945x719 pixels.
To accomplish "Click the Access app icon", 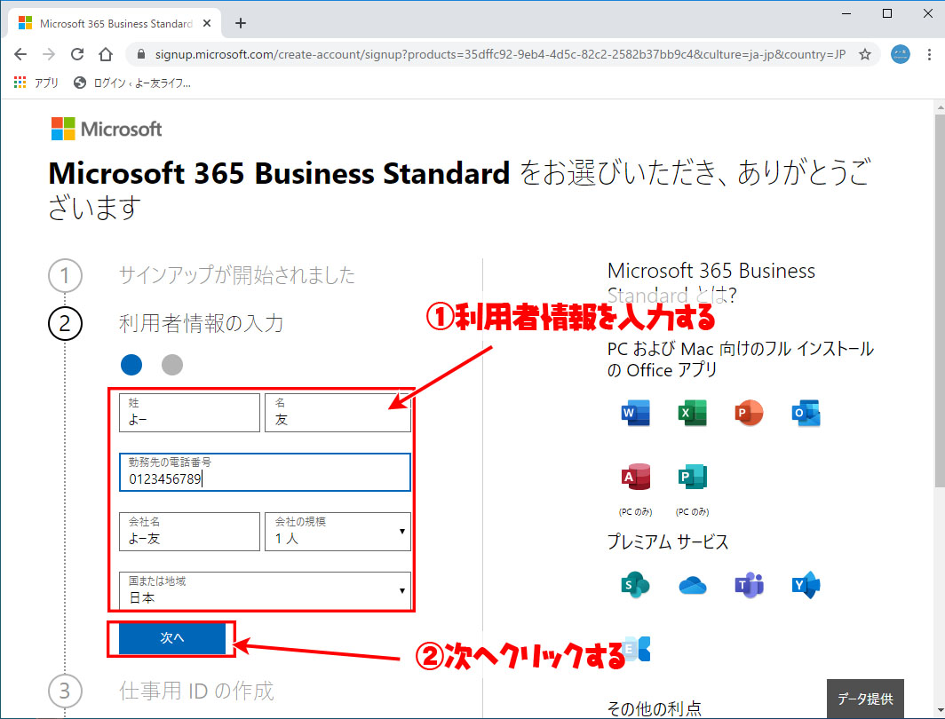I will tap(635, 477).
